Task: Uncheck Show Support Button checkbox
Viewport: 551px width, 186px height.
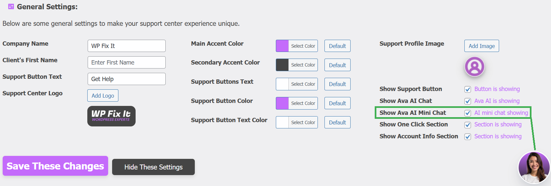Action: point(468,89)
